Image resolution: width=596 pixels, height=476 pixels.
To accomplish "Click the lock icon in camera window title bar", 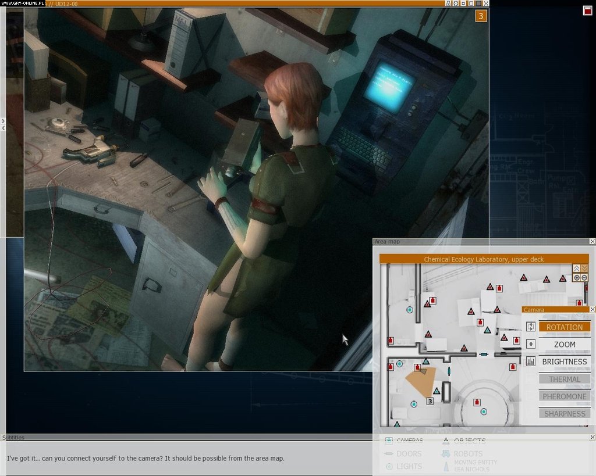I will [448, 3].
